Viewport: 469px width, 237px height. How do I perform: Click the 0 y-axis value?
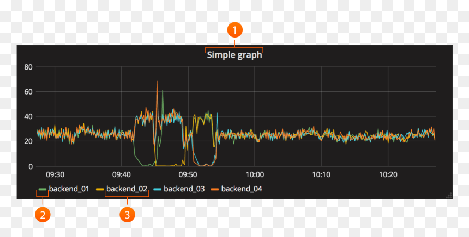[31, 167]
